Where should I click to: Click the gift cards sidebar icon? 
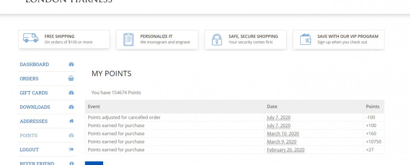coord(71,93)
